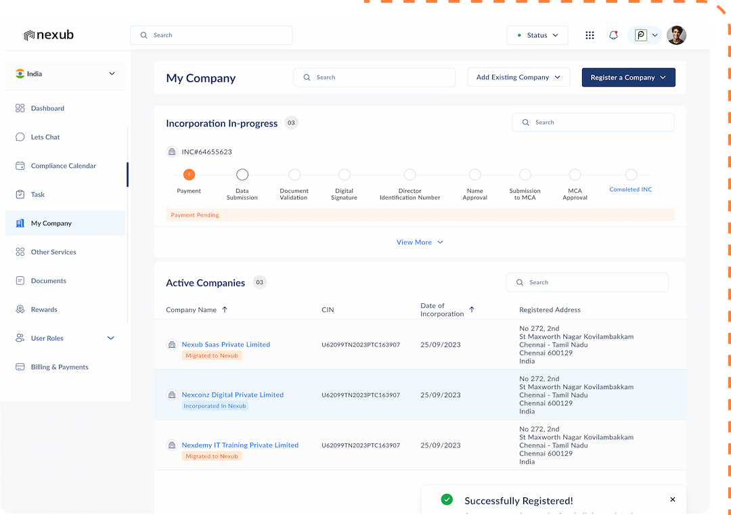Open the user profile avatar
Screen dimensions: 731x515
pos(676,35)
